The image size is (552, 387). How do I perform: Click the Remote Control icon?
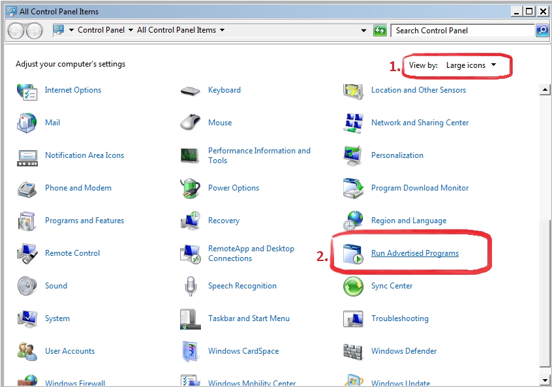(x=27, y=253)
